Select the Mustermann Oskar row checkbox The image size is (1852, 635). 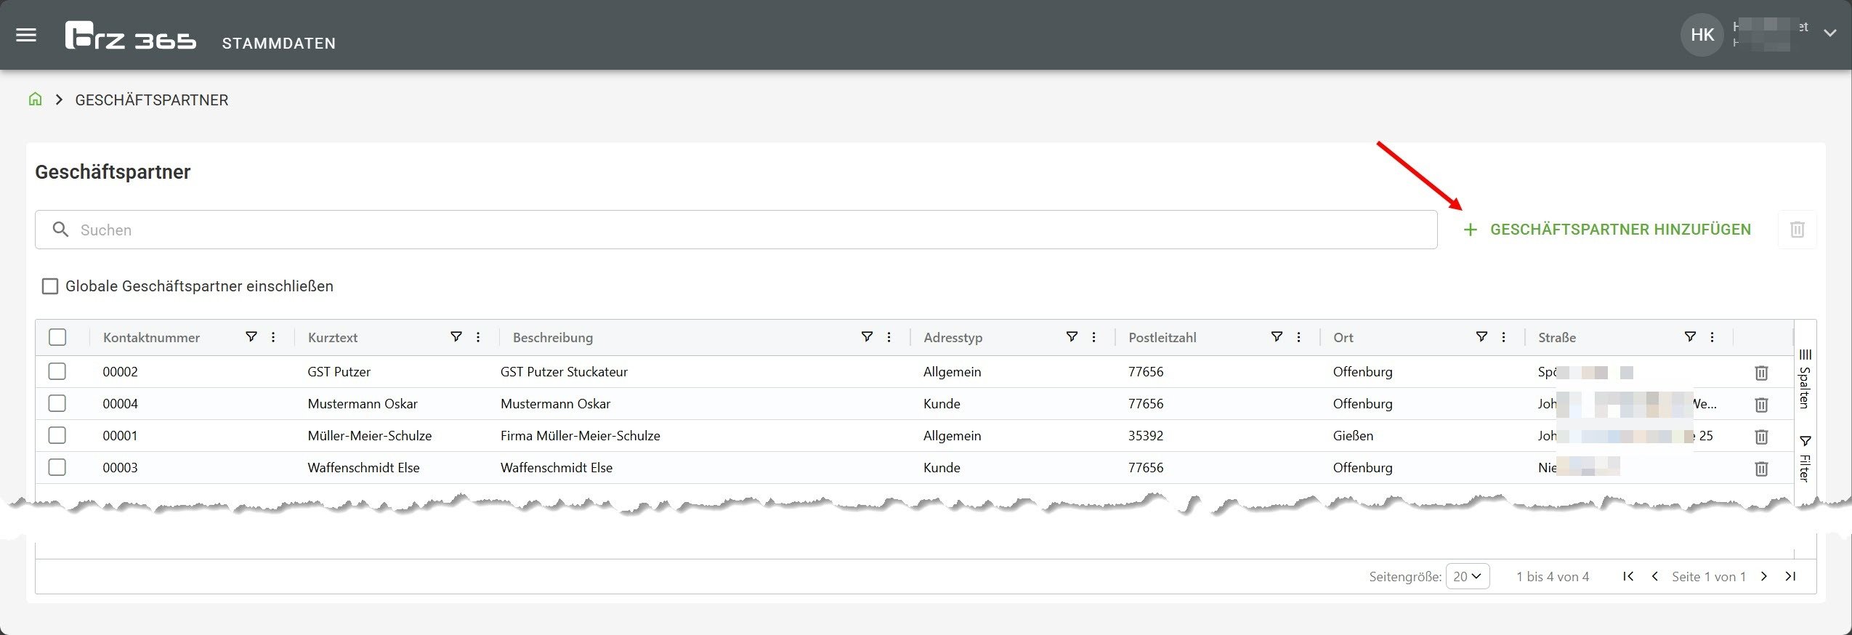tap(57, 403)
